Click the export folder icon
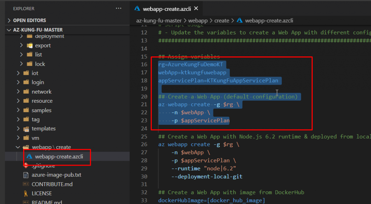371x204 pixels. tap(30, 46)
